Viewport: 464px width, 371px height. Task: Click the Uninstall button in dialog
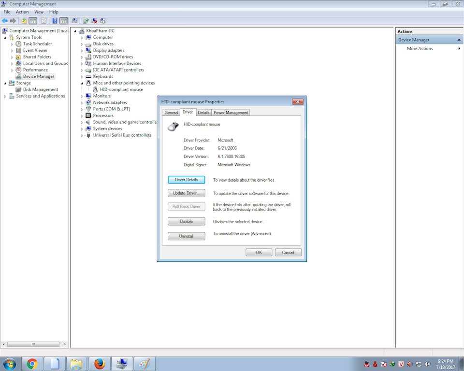click(x=187, y=236)
